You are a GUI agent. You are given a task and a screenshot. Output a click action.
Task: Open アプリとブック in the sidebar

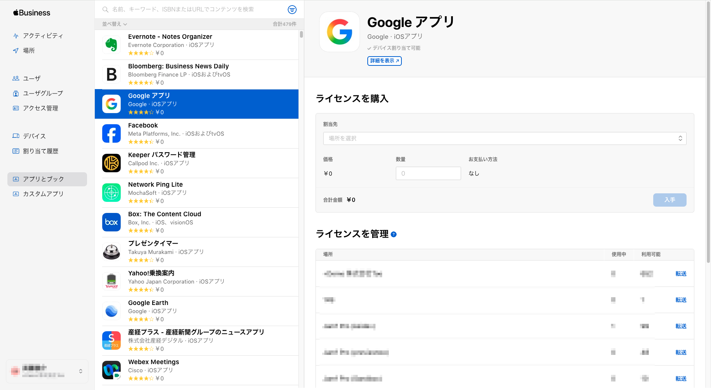click(x=47, y=179)
